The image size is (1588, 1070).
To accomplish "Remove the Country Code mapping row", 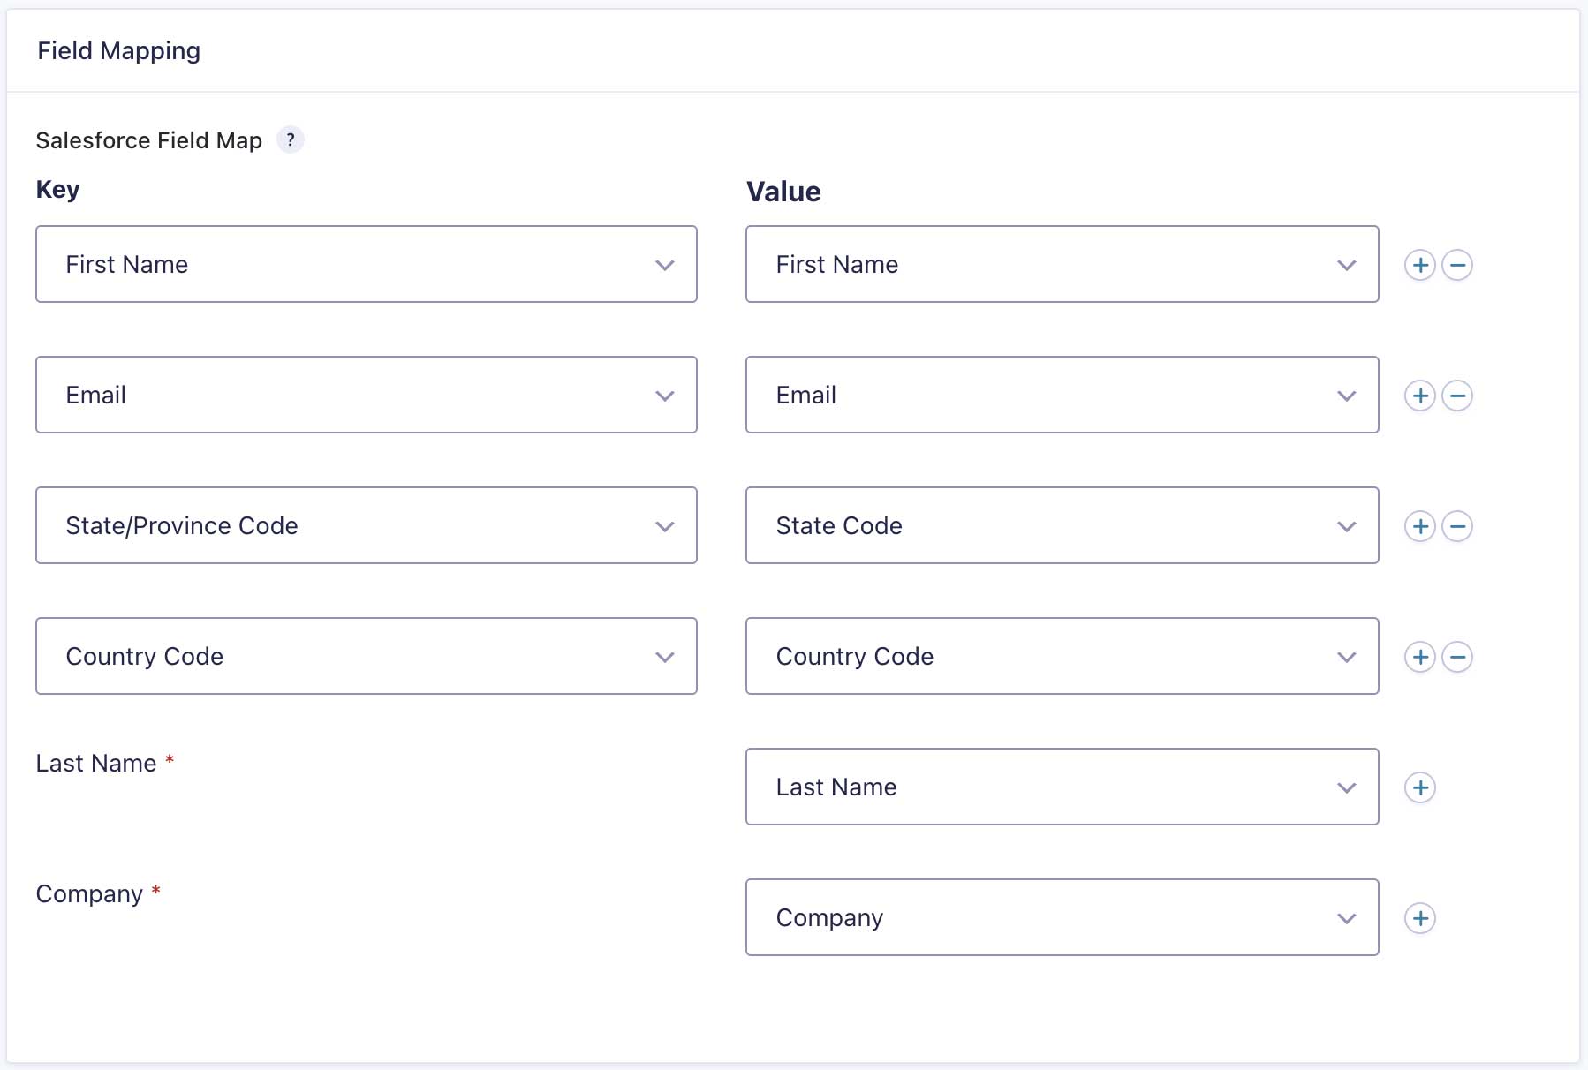I will tap(1456, 657).
